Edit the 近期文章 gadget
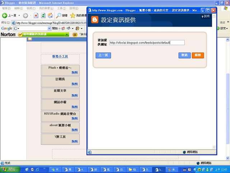This screenshot has width=230, height=173. click(x=75, y=95)
